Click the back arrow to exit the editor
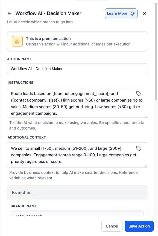The height and width of the screenshot is (236, 158). tap(9, 13)
